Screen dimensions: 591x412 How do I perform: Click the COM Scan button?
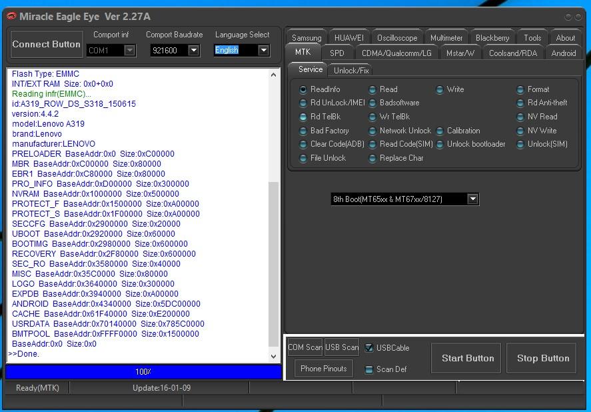(305, 347)
